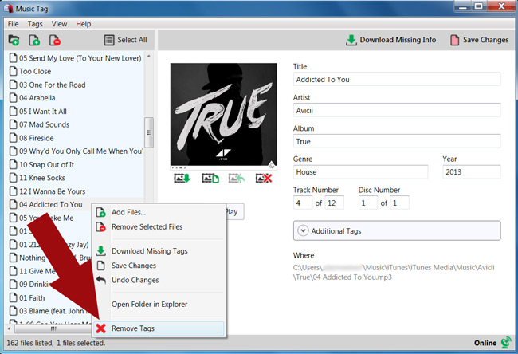Open the View menu
The height and width of the screenshot is (354, 518).
pyautogui.click(x=59, y=24)
